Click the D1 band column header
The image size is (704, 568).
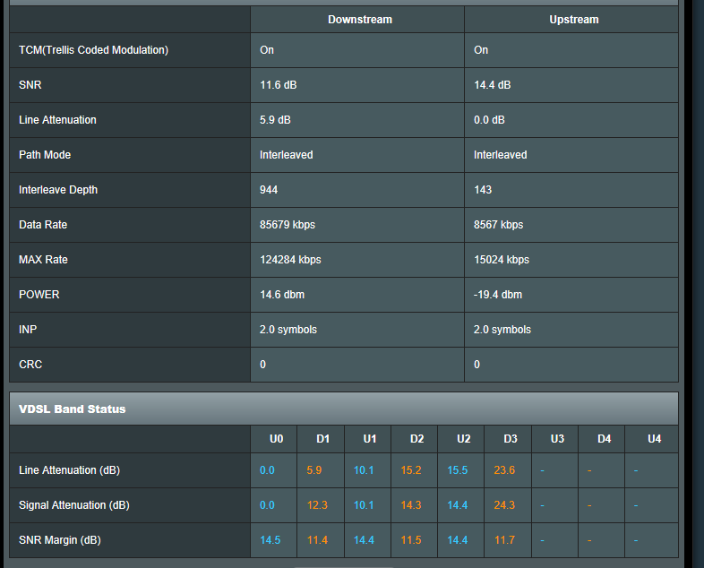pyautogui.click(x=322, y=439)
